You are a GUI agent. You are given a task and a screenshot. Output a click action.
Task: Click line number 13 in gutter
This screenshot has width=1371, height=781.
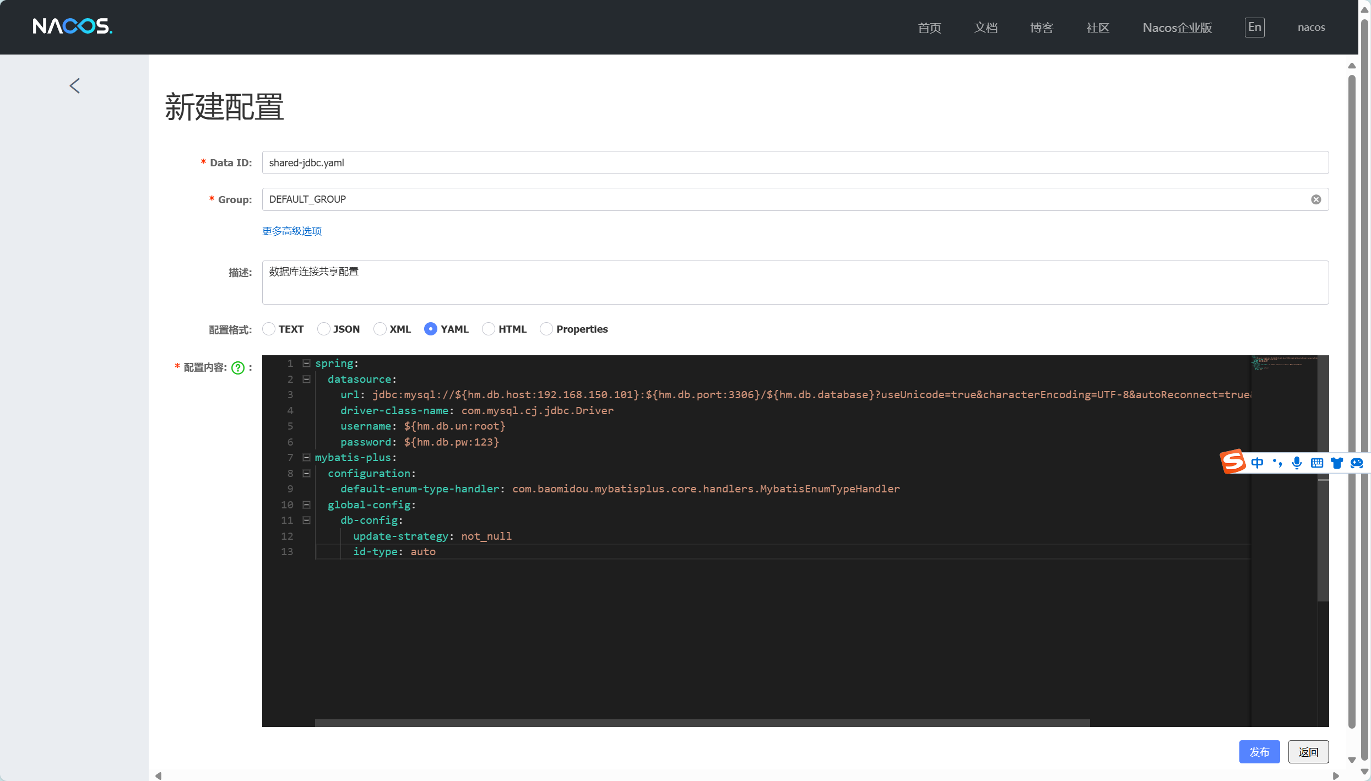[x=288, y=552]
